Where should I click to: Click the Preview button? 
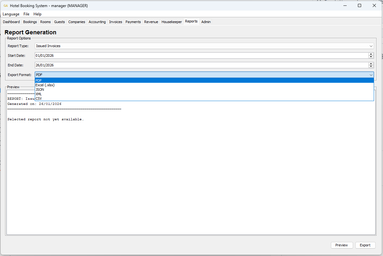coord(341,245)
